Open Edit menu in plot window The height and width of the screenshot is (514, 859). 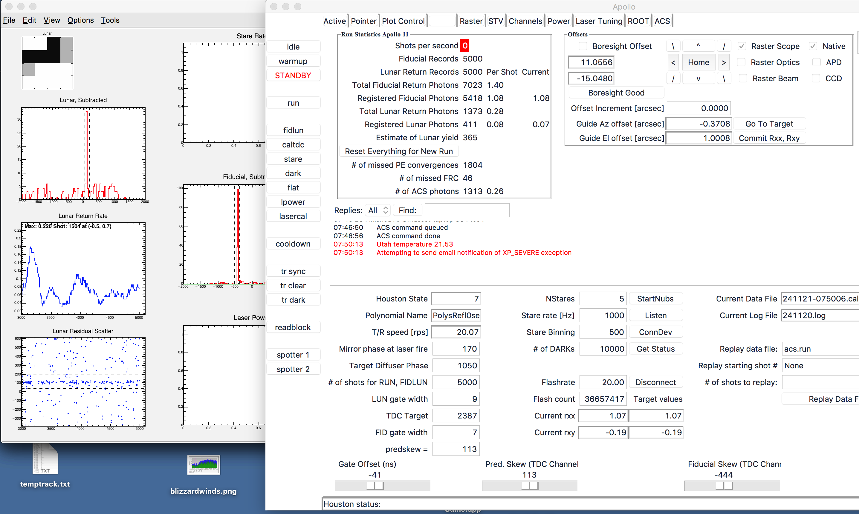coord(29,20)
